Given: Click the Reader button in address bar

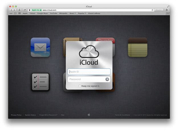Looking at the screenshot, I should [x=159, y=10].
